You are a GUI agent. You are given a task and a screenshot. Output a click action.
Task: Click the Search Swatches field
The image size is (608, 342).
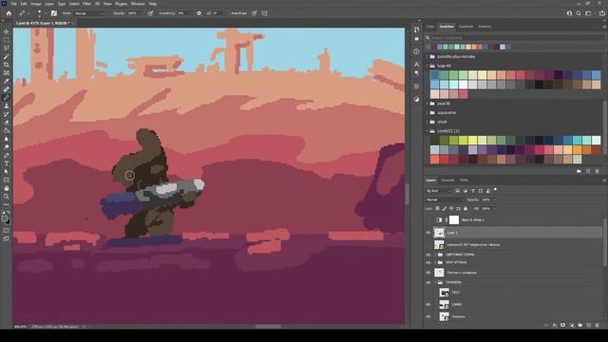click(515, 38)
